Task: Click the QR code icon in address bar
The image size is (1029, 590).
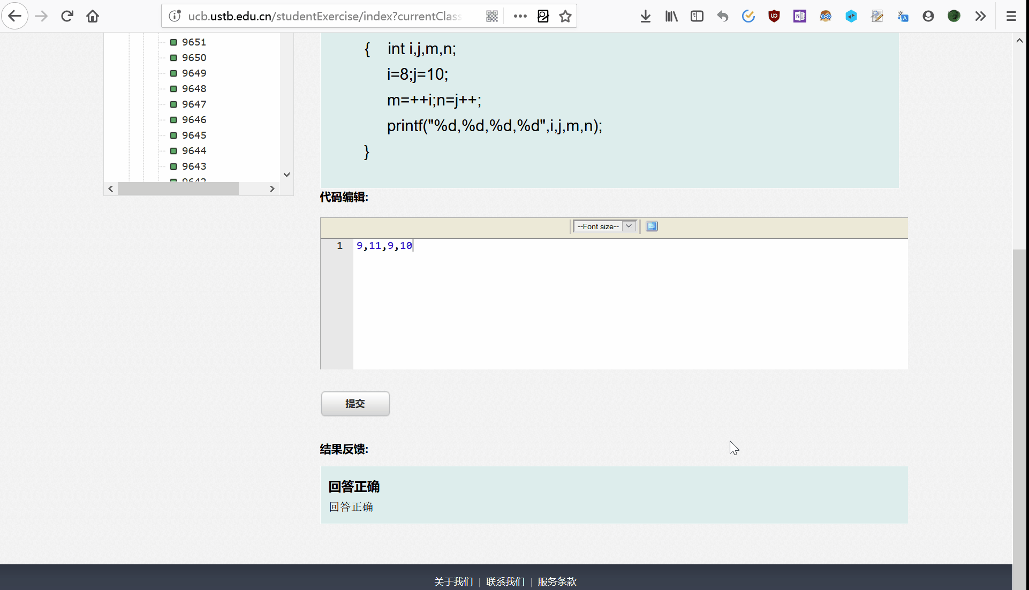Action: pos(491,16)
